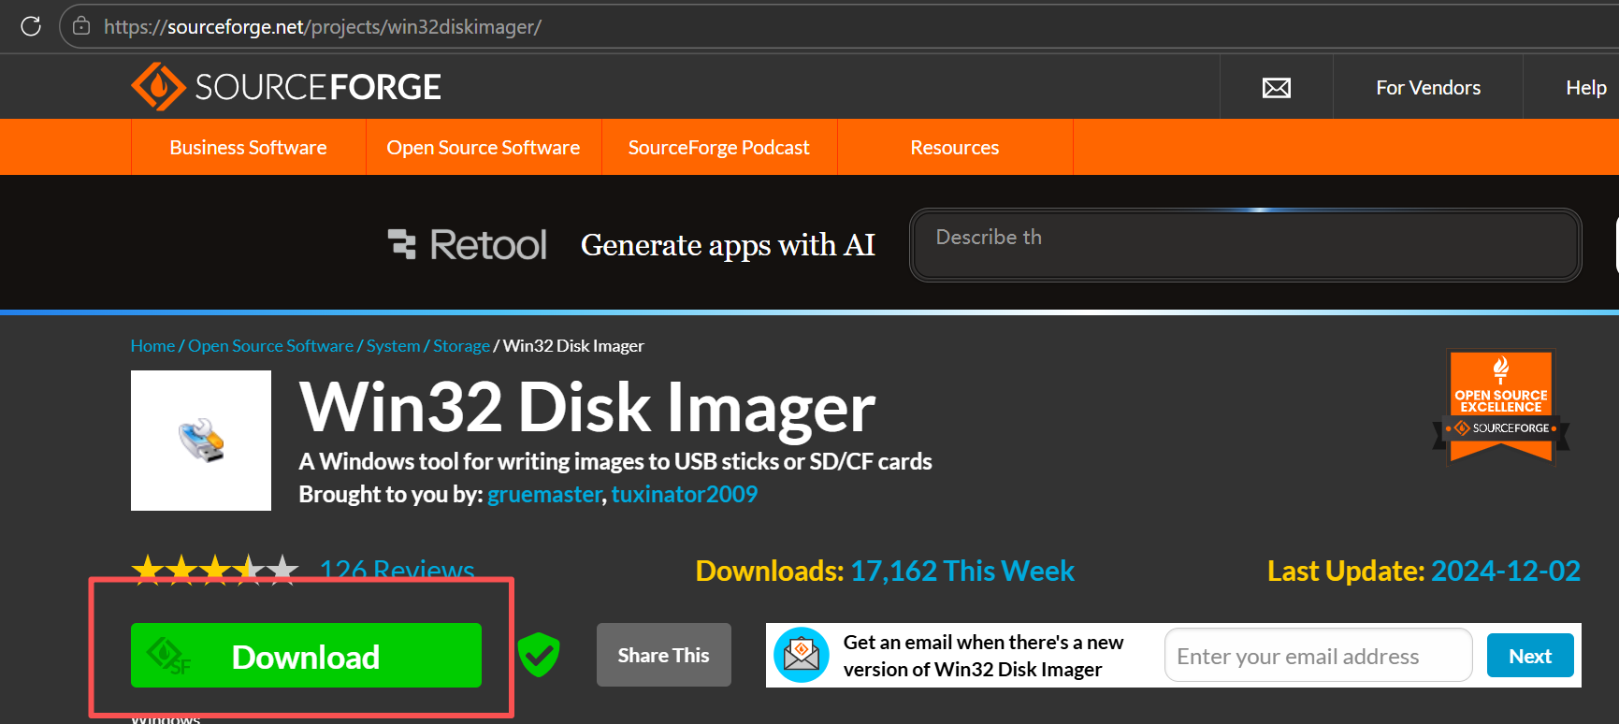The height and width of the screenshot is (724, 1619).
Task: Open the Help menu
Action: point(1586,88)
